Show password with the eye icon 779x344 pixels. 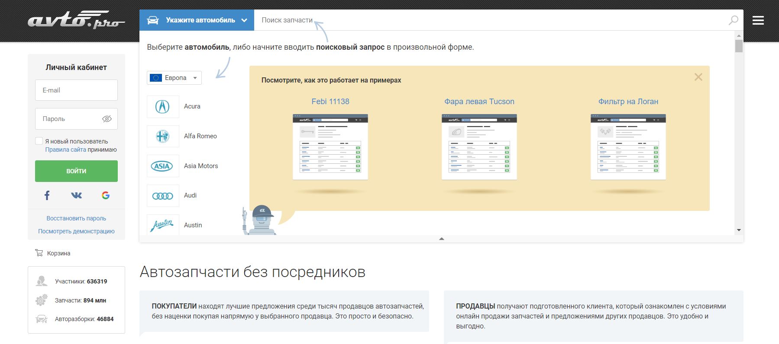click(107, 119)
